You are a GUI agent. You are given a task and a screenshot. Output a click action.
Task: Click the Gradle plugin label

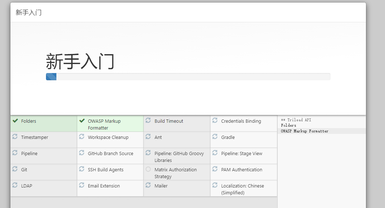[x=228, y=137]
